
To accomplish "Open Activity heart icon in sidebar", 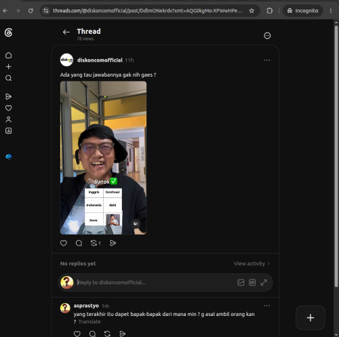I will pos(9,108).
